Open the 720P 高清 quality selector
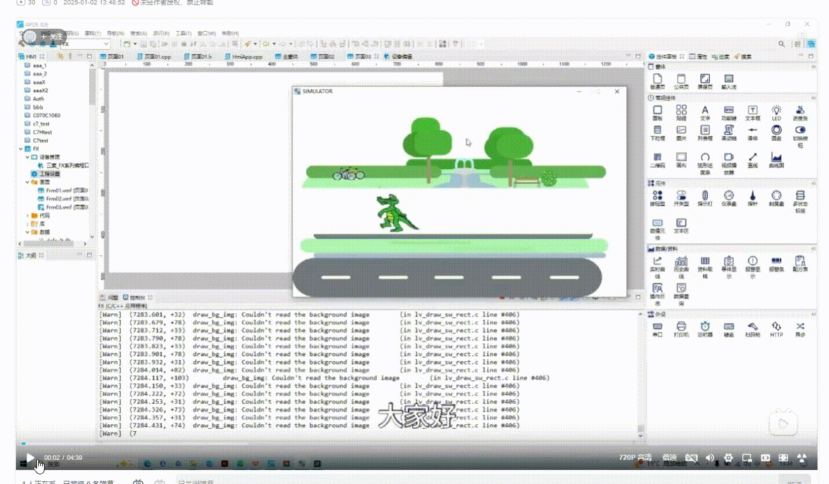The image size is (829, 484). [635, 458]
